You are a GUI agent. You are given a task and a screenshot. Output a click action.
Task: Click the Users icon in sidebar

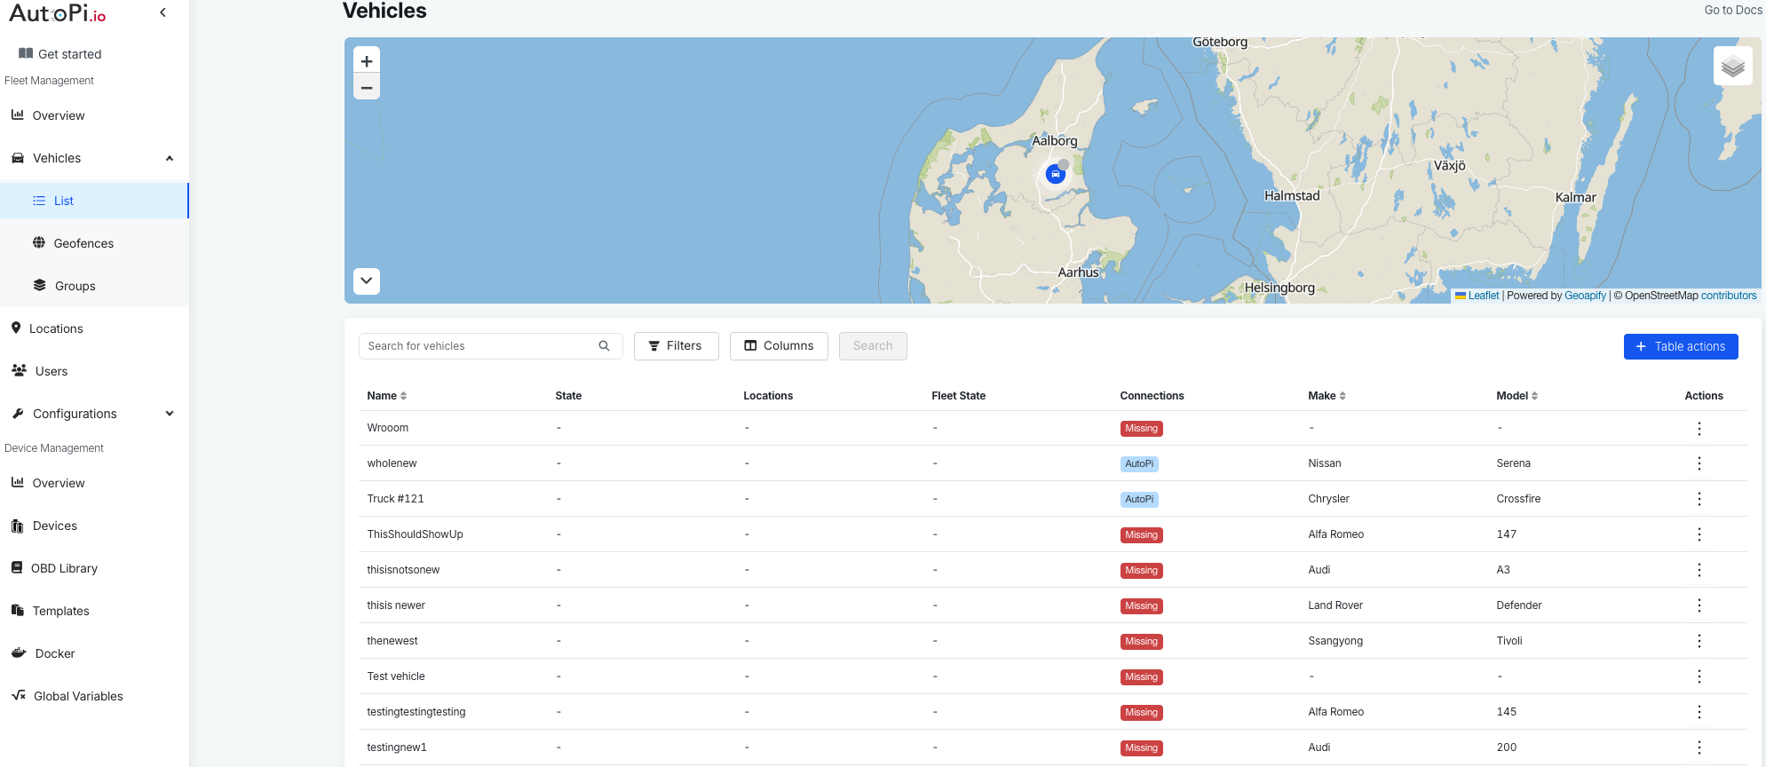[19, 370]
